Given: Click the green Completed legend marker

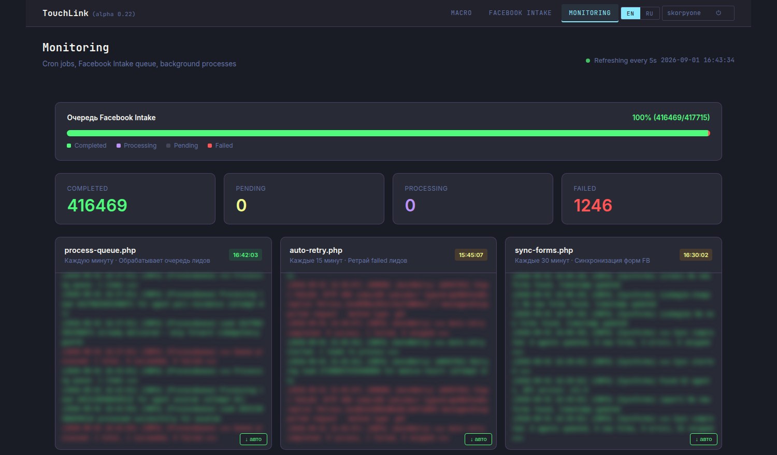Looking at the screenshot, I should coord(69,146).
